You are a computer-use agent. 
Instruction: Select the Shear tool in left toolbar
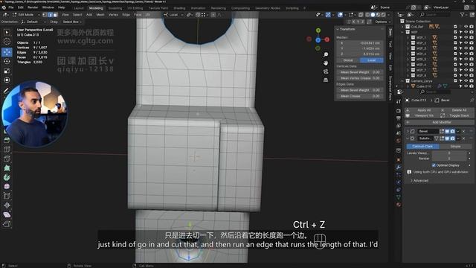(7, 214)
